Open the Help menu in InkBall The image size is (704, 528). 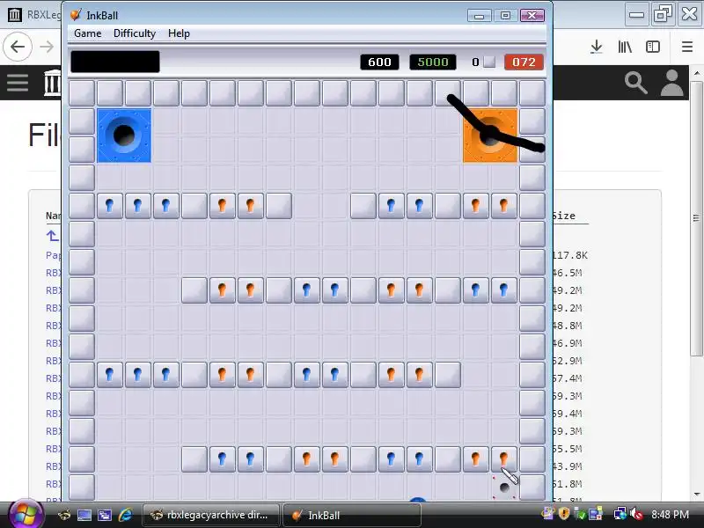(x=179, y=33)
